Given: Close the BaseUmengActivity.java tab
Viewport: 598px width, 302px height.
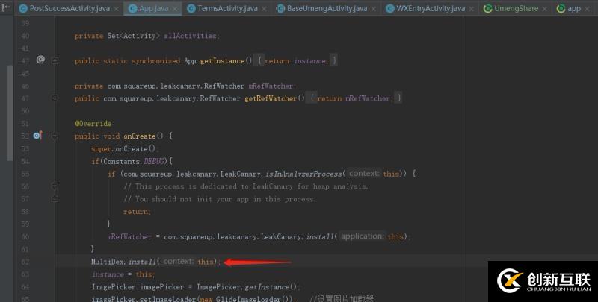Looking at the screenshot, I should click(x=374, y=9).
